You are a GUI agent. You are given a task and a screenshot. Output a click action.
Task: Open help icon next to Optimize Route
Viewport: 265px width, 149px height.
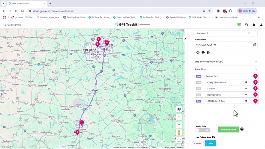click(x=242, y=129)
